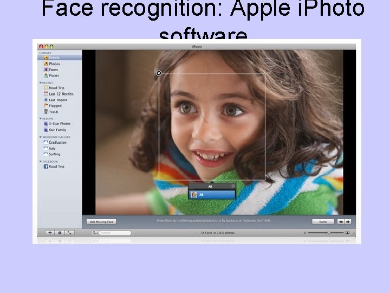Click the 5-Star Photos album icon
The width and height of the screenshot is (390, 293).
point(45,124)
